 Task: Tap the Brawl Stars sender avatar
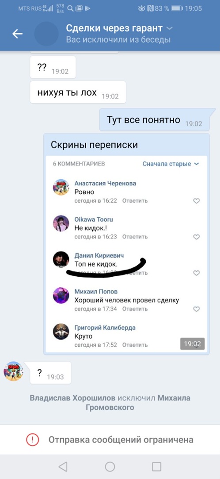pyautogui.click(x=13, y=371)
